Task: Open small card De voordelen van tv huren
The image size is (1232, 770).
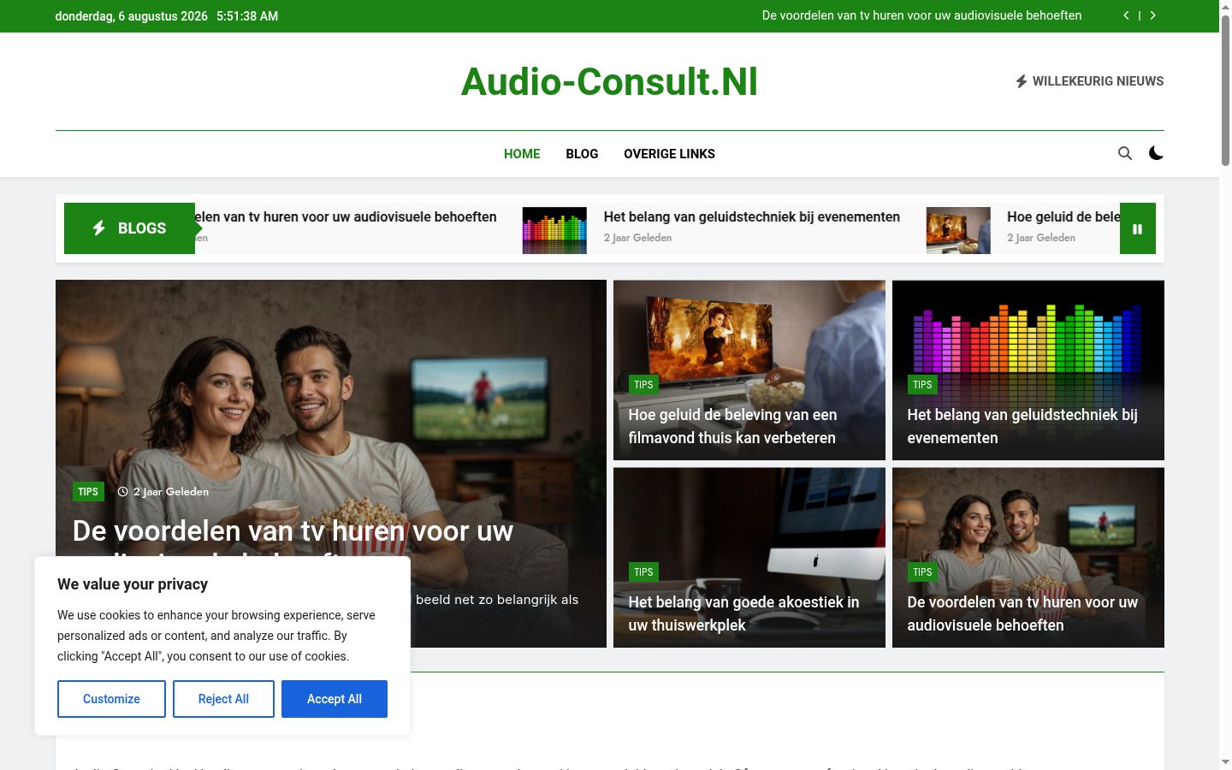Action: [x=1022, y=613]
